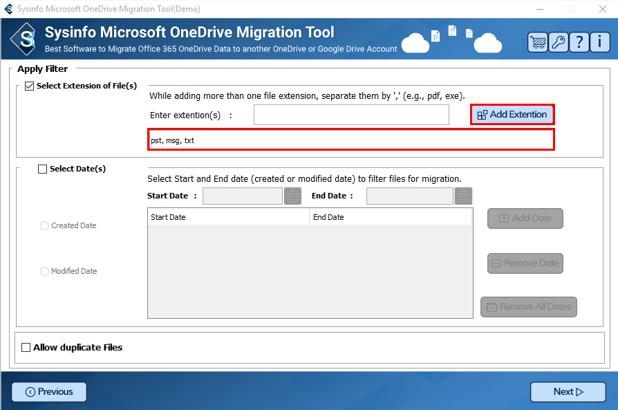The height and width of the screenshot is (410, 618).
Task: Click the question mark help icon
Action: click(x=579, y=42)
